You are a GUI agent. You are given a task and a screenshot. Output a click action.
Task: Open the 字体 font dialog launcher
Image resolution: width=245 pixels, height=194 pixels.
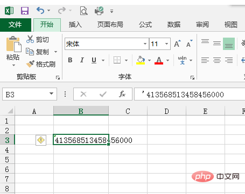[192, 77]
